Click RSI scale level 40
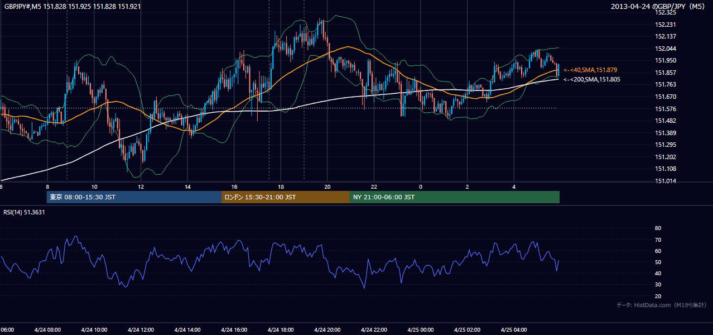The height and width of the screenshot is (335, 713). click(x=658, y=273)
